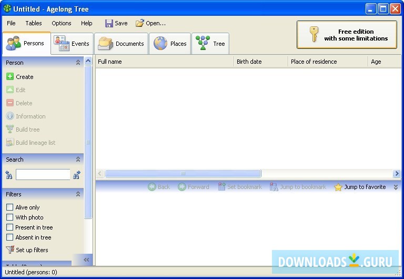Click the sidebar scroll up arrow

[x=88, y=61]
